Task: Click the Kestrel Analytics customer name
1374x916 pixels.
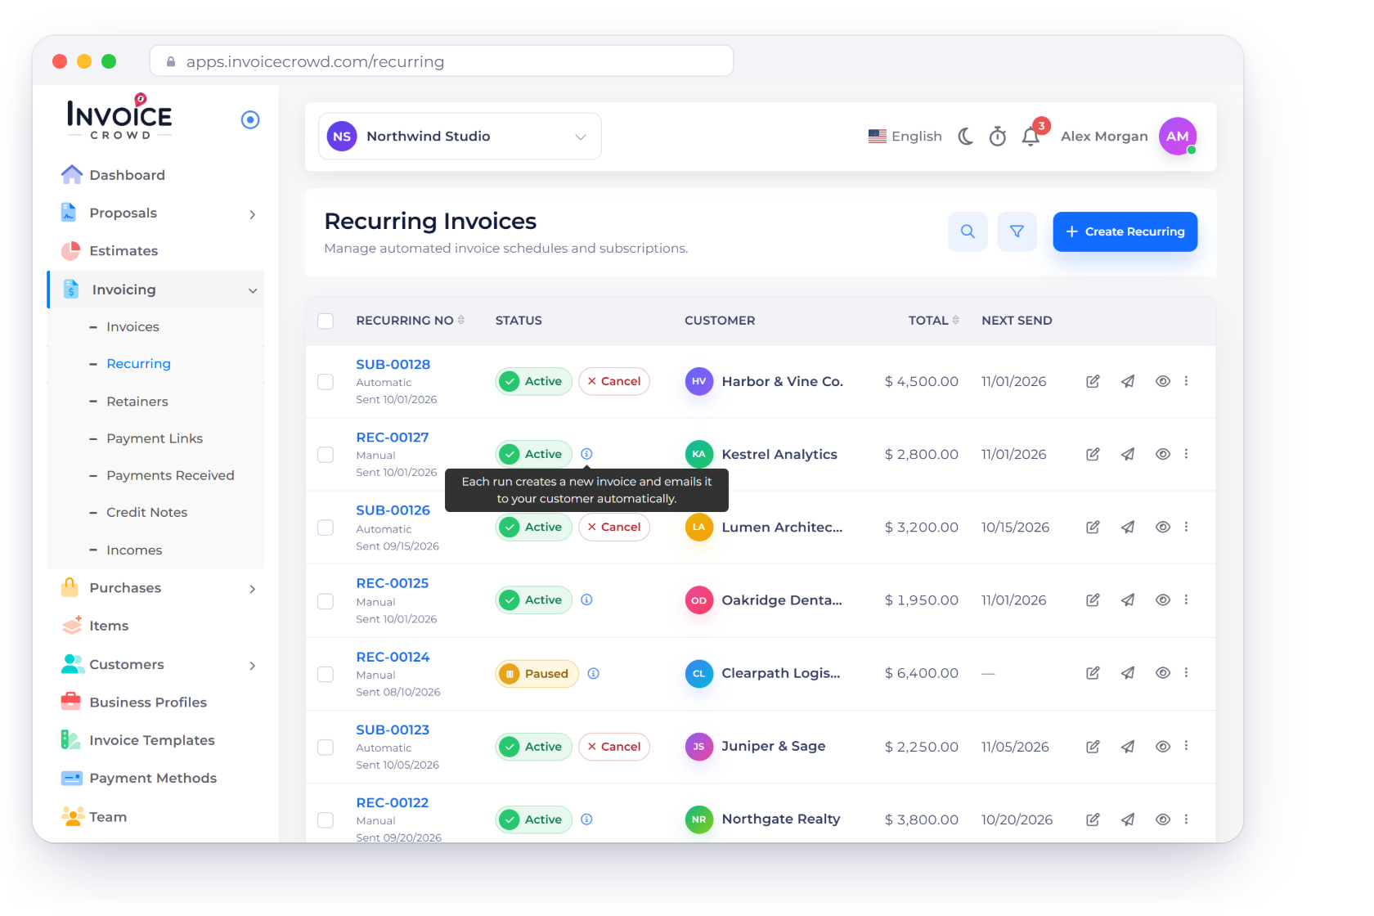Action: tap(779, 454)
